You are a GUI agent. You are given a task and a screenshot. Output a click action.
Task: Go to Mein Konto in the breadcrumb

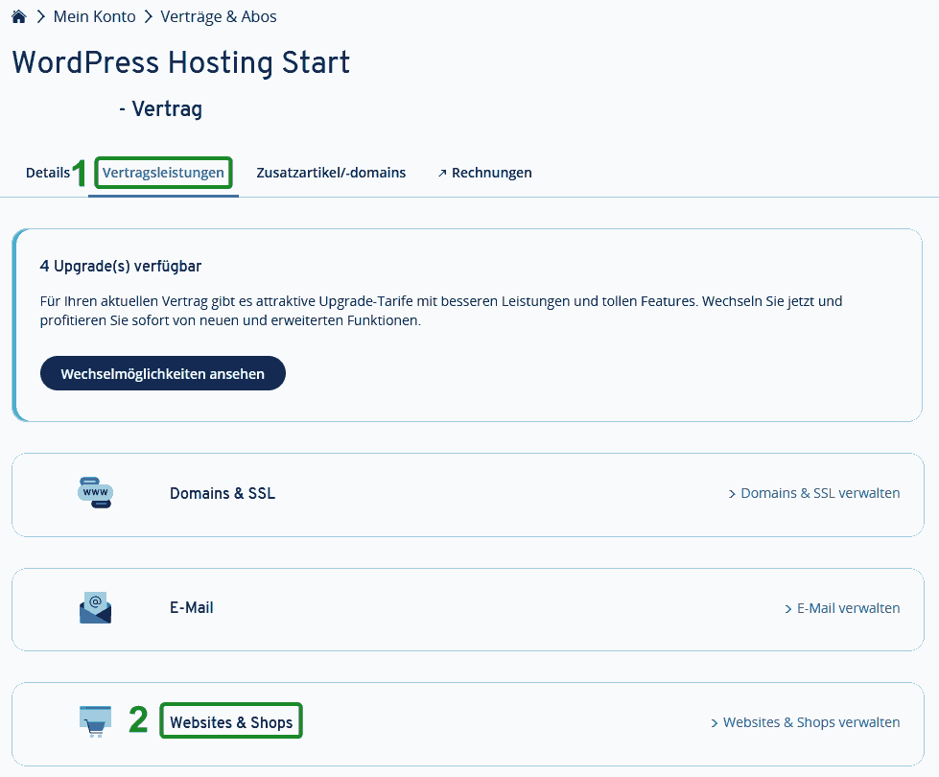coord(94,16)
